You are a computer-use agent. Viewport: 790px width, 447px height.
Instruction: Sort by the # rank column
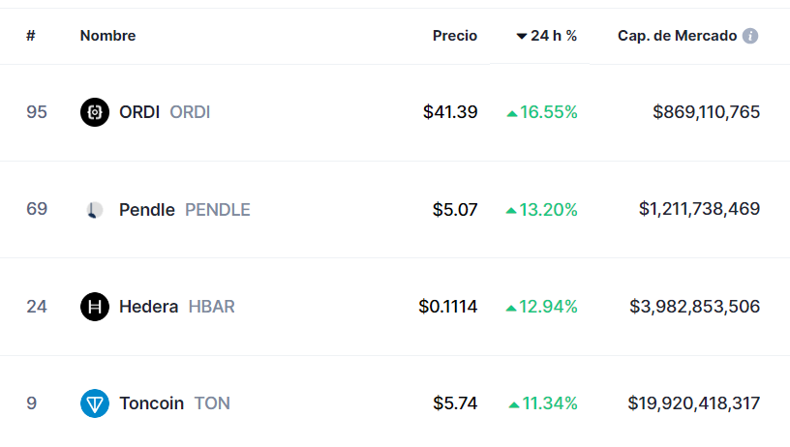[31, 36]
